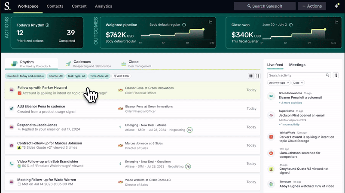Viewport: 345px width, 193px height.
Task: Open the Activity type dropdown
Action: point(278,83)
